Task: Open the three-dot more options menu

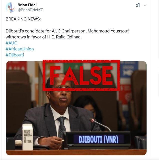Action: point(145,5)
